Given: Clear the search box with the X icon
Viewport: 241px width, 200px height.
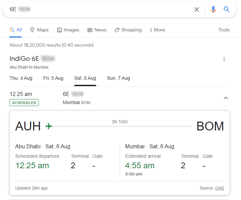Looking at the screenshot, I should click(197, 9).
